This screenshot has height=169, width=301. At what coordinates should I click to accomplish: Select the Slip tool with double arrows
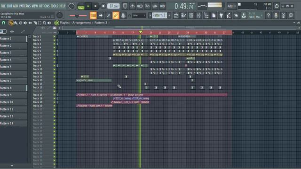tap(30, 23)
